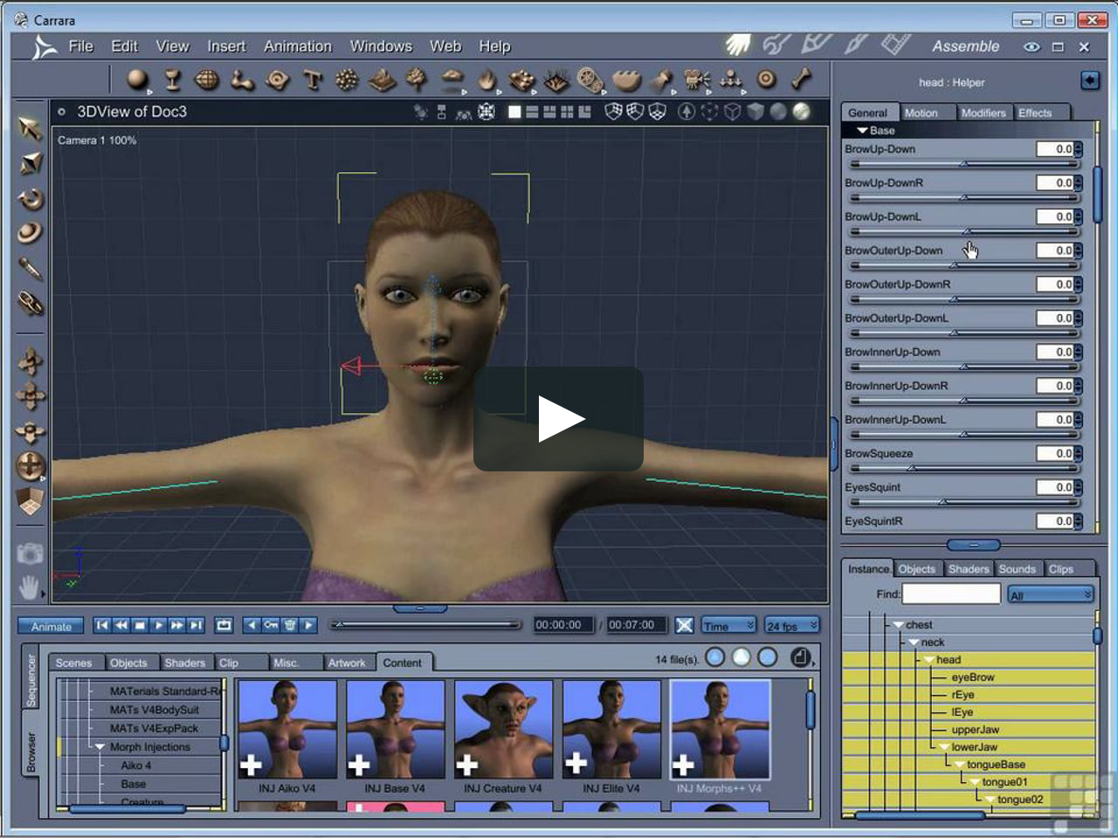Collapse the lowerJaw node in hierarchy
This screenshot has width=1118, height=838.
pos(944,747)
